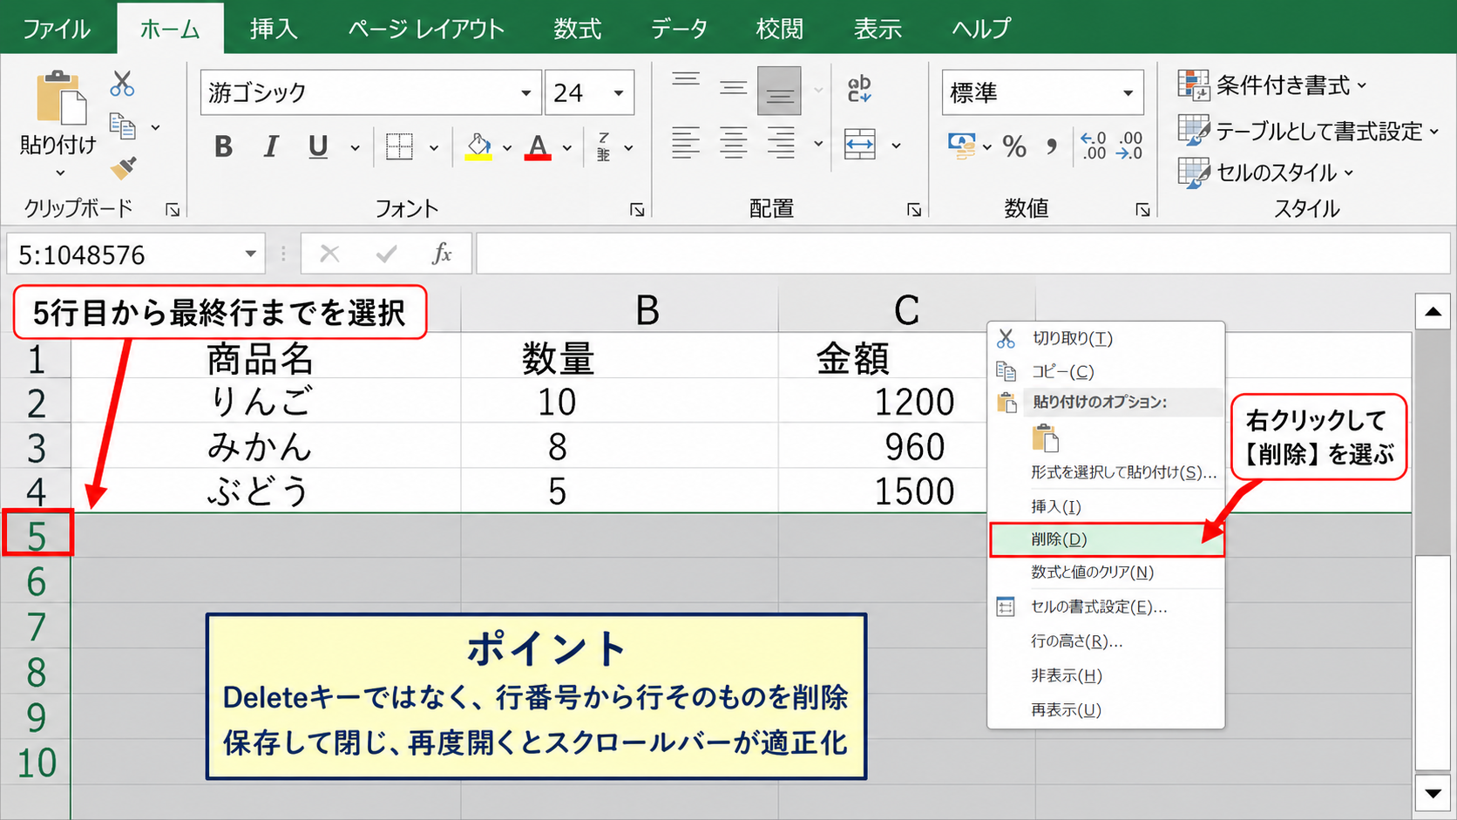Click in the formula bar
Image resolution: width=1457 pixels, height=820 pixels.
tap(962, 254)
